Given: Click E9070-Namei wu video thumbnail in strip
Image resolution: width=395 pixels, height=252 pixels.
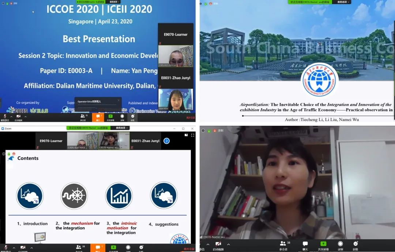Looking at the screenshot, I should tap(114, 141).
